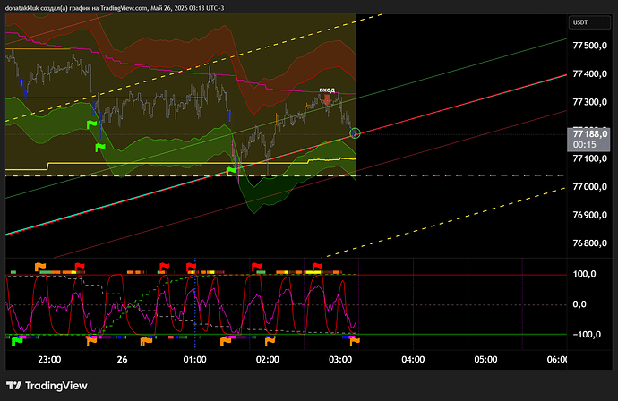Click the lower green flag near the 26 date
The width and height of the screenshot is (618, 401).
(x=100, y=148)
